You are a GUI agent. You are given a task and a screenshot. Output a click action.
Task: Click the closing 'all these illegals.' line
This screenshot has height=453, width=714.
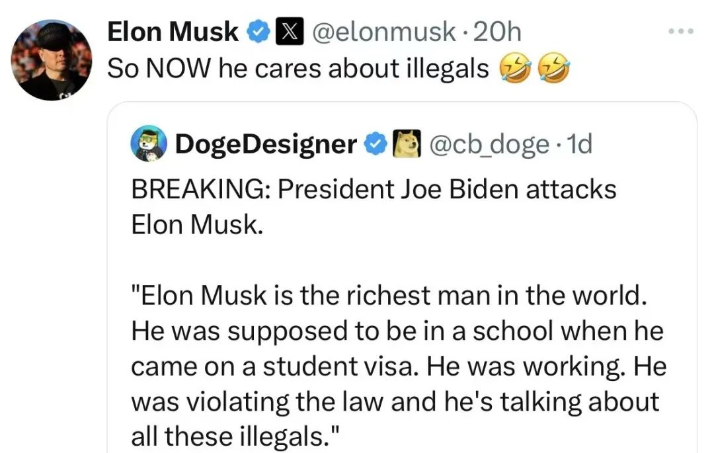[237, 436]
